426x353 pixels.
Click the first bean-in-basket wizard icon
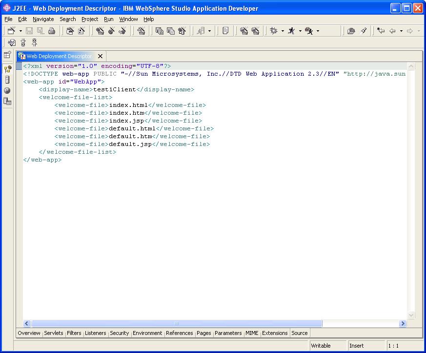click(100, 31)
